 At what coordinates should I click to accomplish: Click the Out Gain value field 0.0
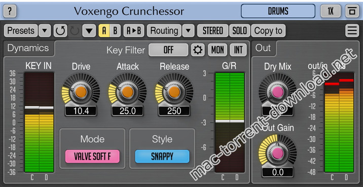point(278,172)
